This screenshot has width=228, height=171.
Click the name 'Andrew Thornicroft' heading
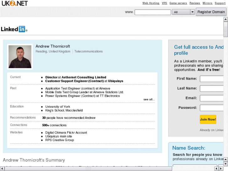(53, 46)
